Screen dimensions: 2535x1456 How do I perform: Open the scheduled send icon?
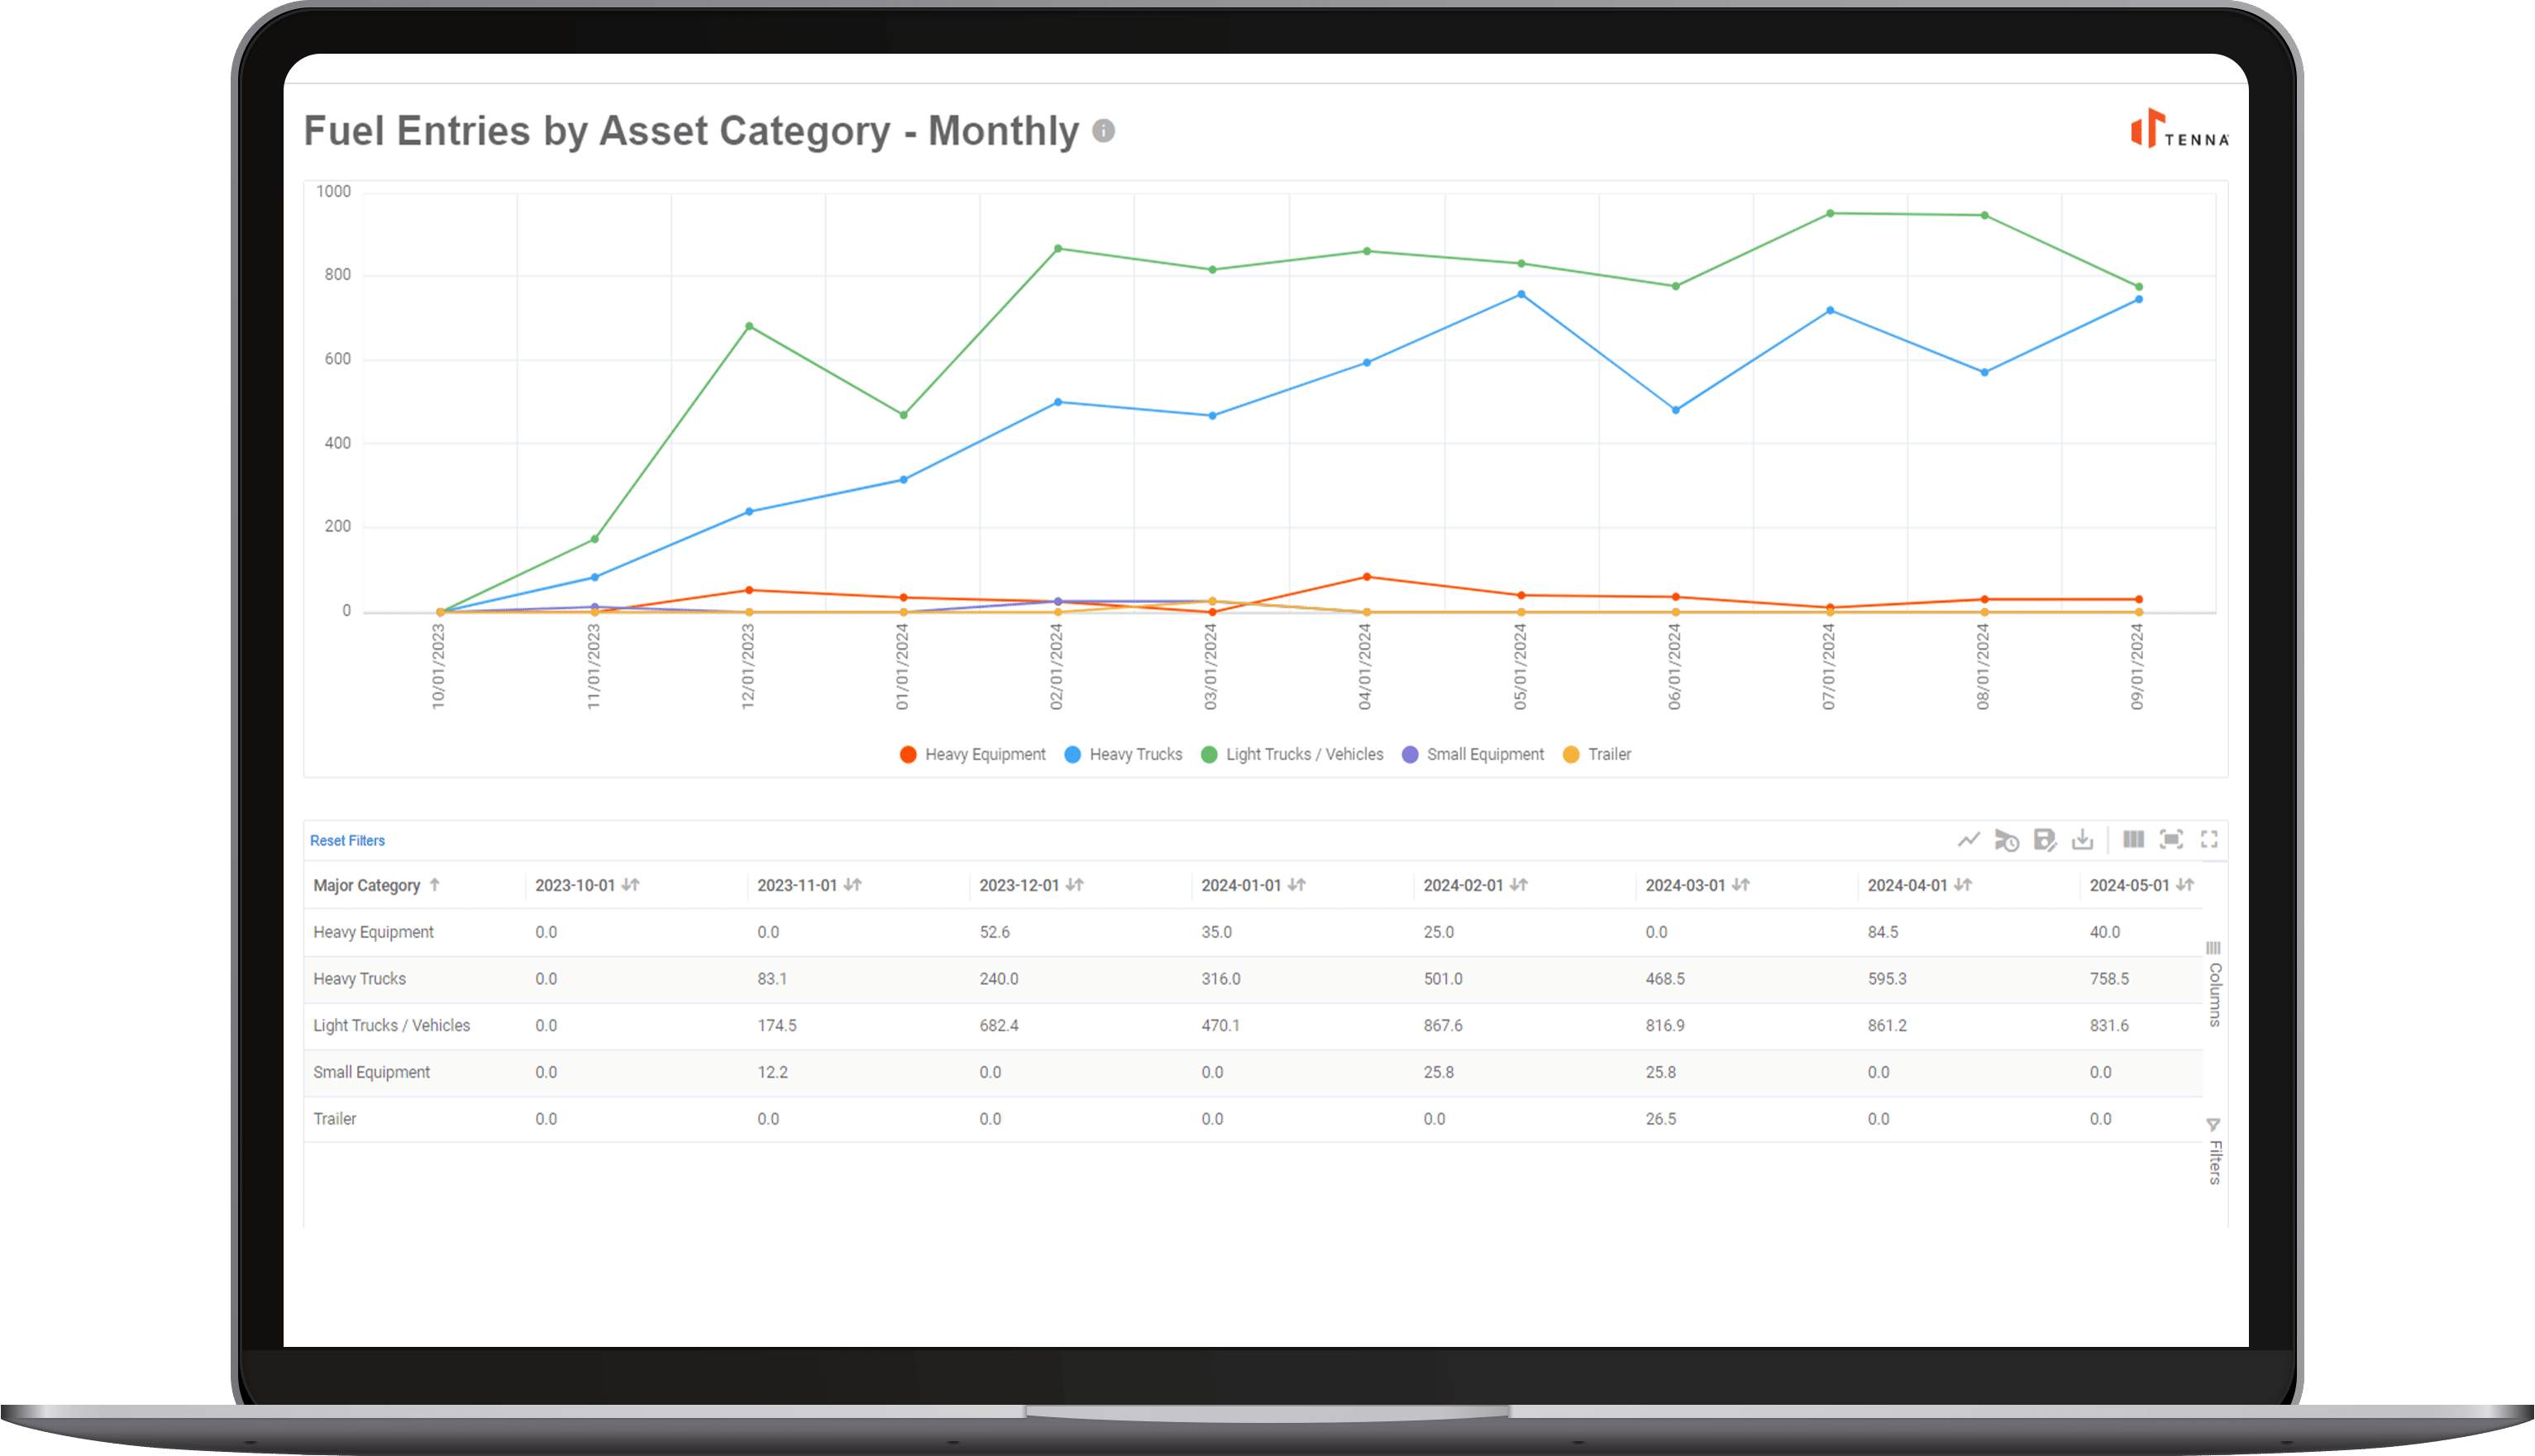pos(2007,840)
